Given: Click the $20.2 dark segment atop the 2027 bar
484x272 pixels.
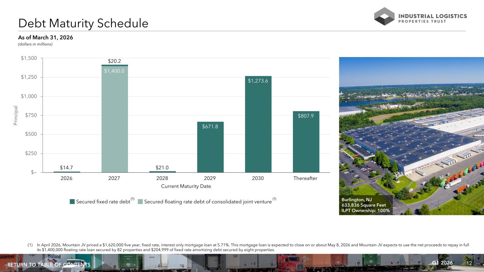Looking at the screenshot, I should click(115, 65).
